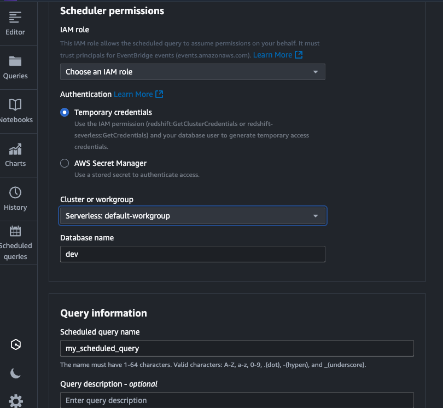
Task: Click the Database name input field
Action: click(193, 254)
